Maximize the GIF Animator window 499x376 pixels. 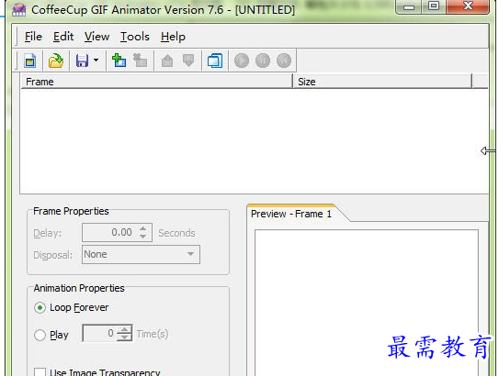(434, 6)
